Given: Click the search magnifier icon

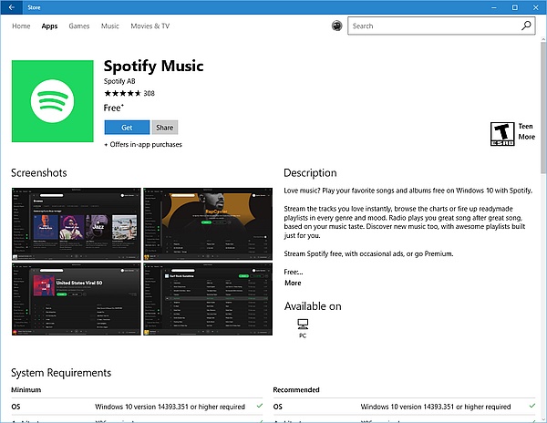Looking at the screenshot, I should [x=526, y=26].
